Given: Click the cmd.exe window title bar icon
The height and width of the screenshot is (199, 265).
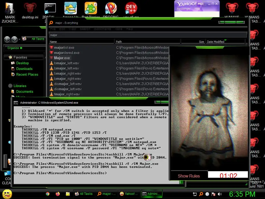Looking at the screenshot, I should point(16,103).
